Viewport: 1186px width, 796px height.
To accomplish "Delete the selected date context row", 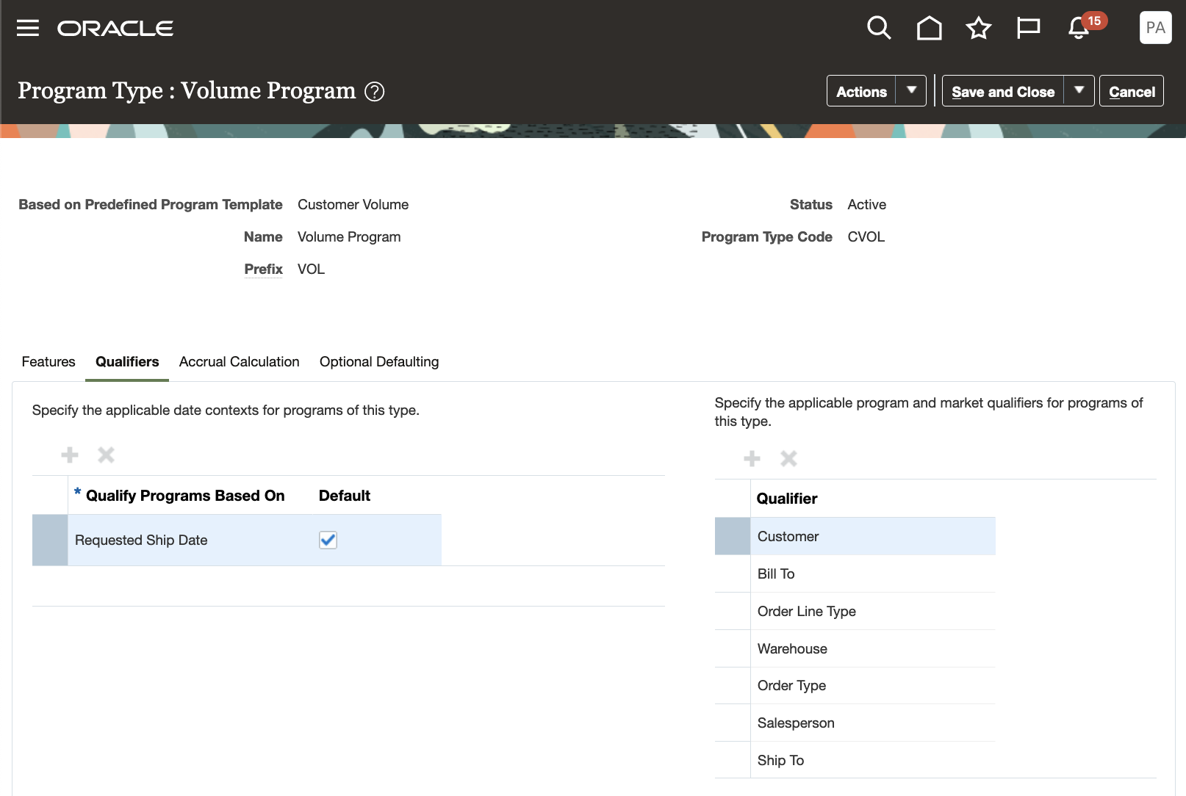I will coord(107,455).
